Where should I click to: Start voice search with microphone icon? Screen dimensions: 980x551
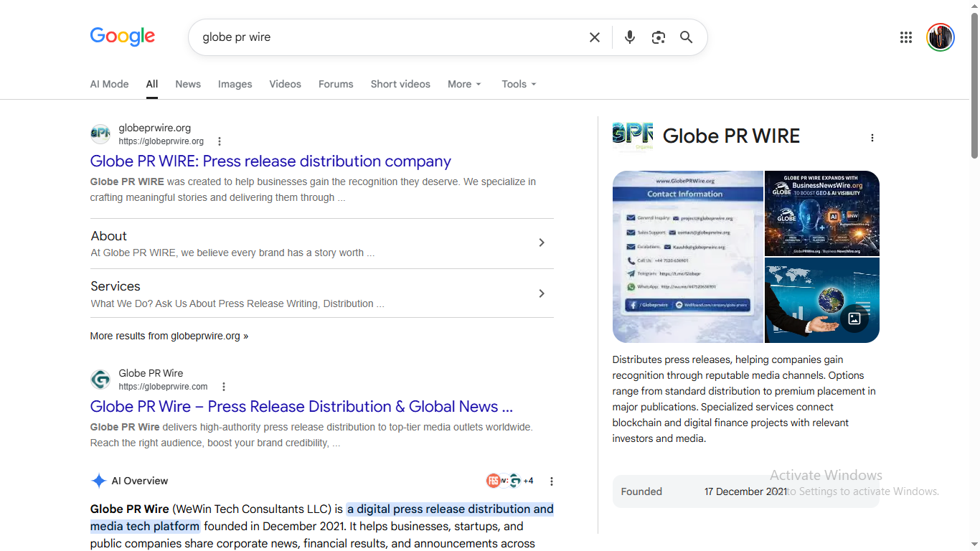point(630,37)
